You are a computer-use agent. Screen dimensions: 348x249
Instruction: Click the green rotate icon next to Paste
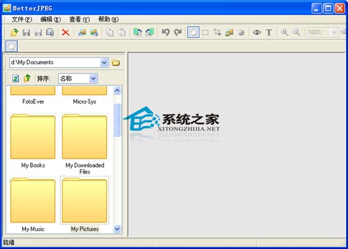tap(137, 32)
